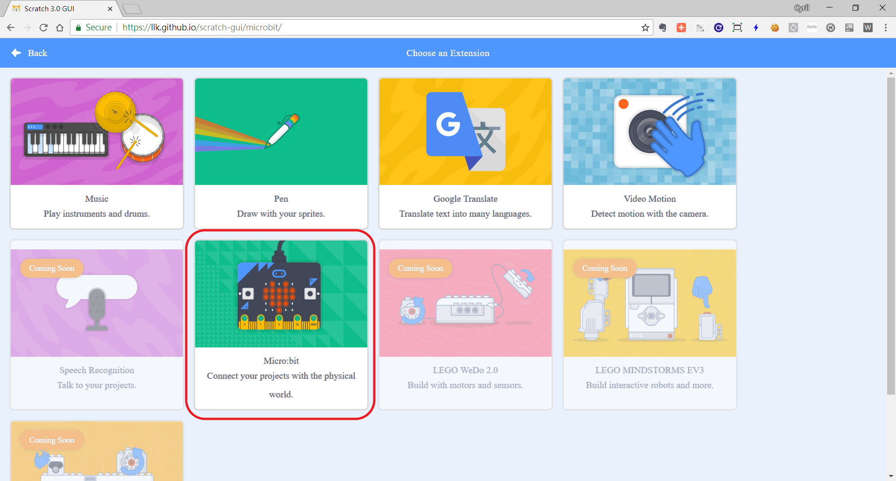
Task: Click the circular C extension icon
Action: 719,28
